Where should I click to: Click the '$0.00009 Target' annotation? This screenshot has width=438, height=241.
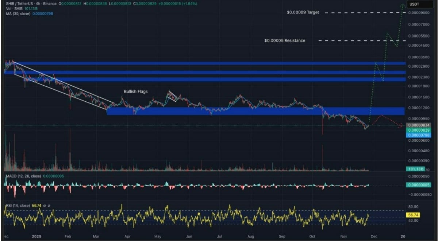303,12
